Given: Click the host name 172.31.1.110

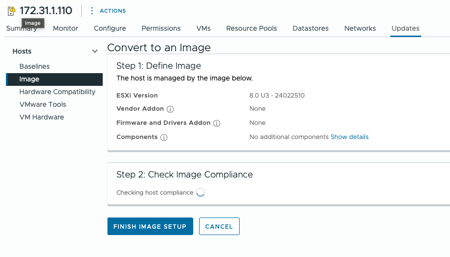Looking at the screenshot, I should pyautogui.click(x=46, y=11).
